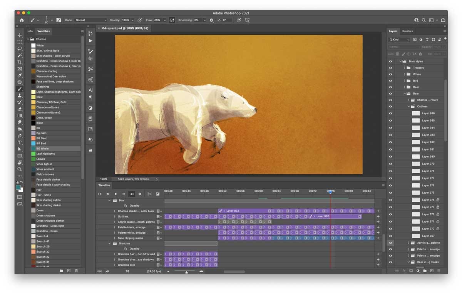Pick the Leaf highlights swatch
The image size is (462, 293).
click(56, 154)
